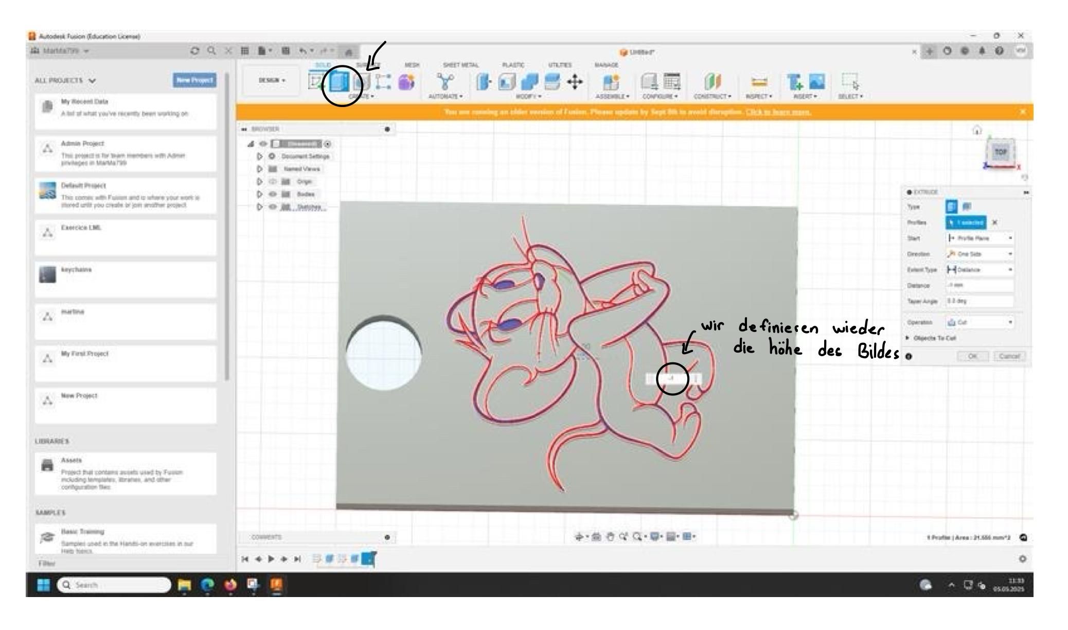Screen dimensions: 1068x630
Task: Toggle visibility of Origin folder
Action: [273, 182]
